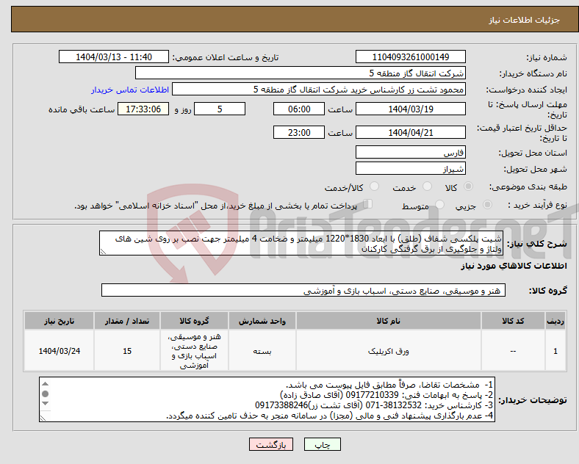
Task: Click the goods group field هنر و موسیقی
Action: pyautogui.click(x=303, y=290)
